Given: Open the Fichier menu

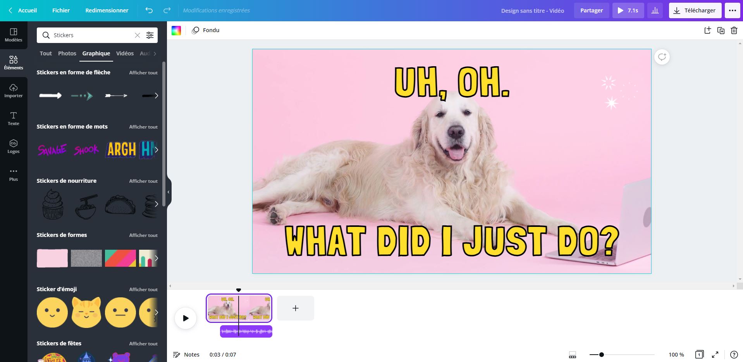Looking at the screenshot, I should click(x=61, y=10).
